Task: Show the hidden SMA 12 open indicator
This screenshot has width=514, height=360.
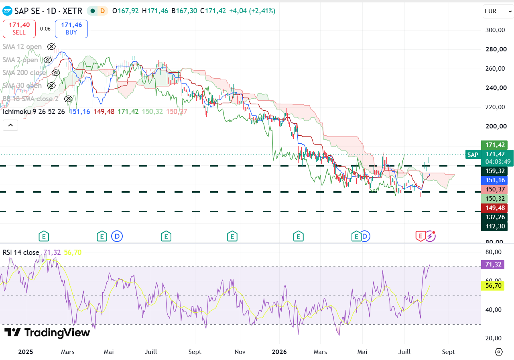Action: (x=51, y=47)
